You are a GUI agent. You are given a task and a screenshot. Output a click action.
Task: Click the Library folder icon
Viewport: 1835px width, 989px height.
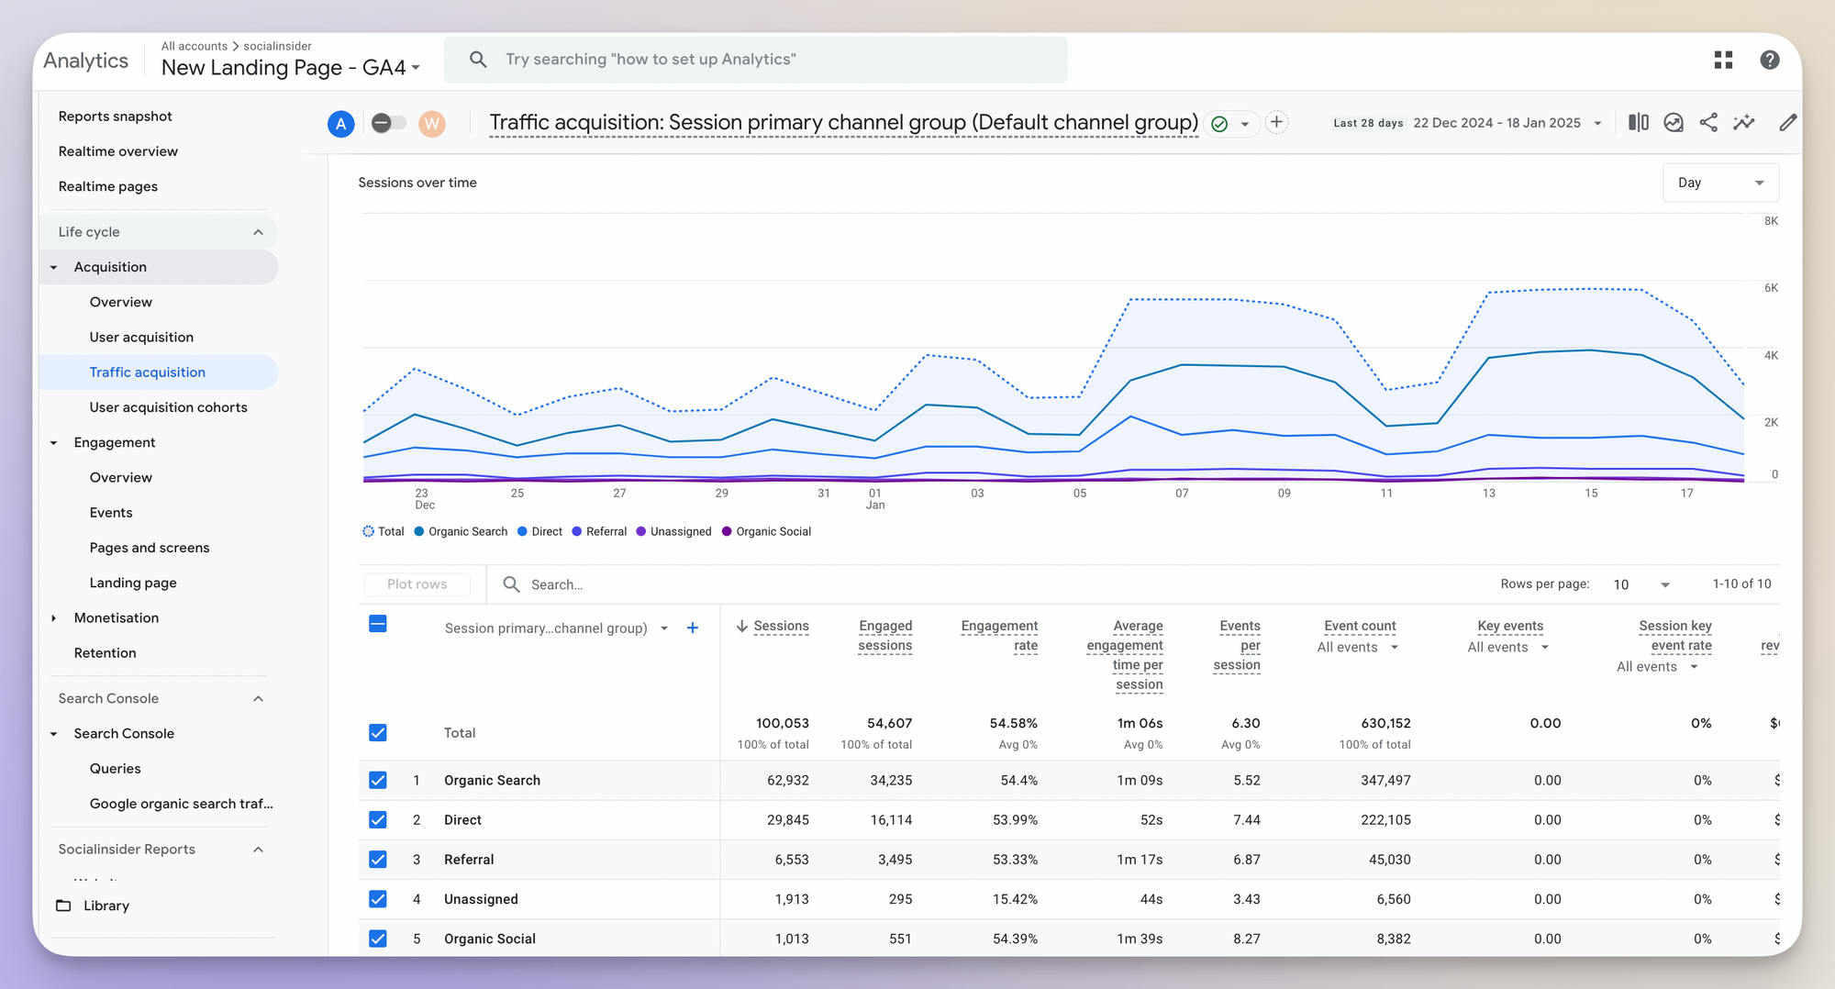click(x=63, y=906)
